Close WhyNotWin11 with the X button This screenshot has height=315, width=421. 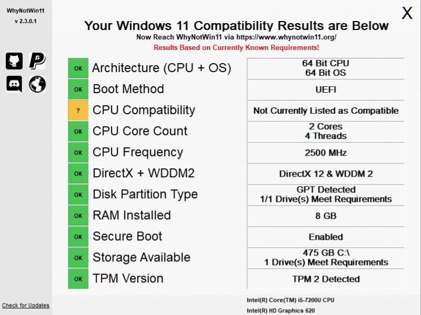(x=407, y=13)
